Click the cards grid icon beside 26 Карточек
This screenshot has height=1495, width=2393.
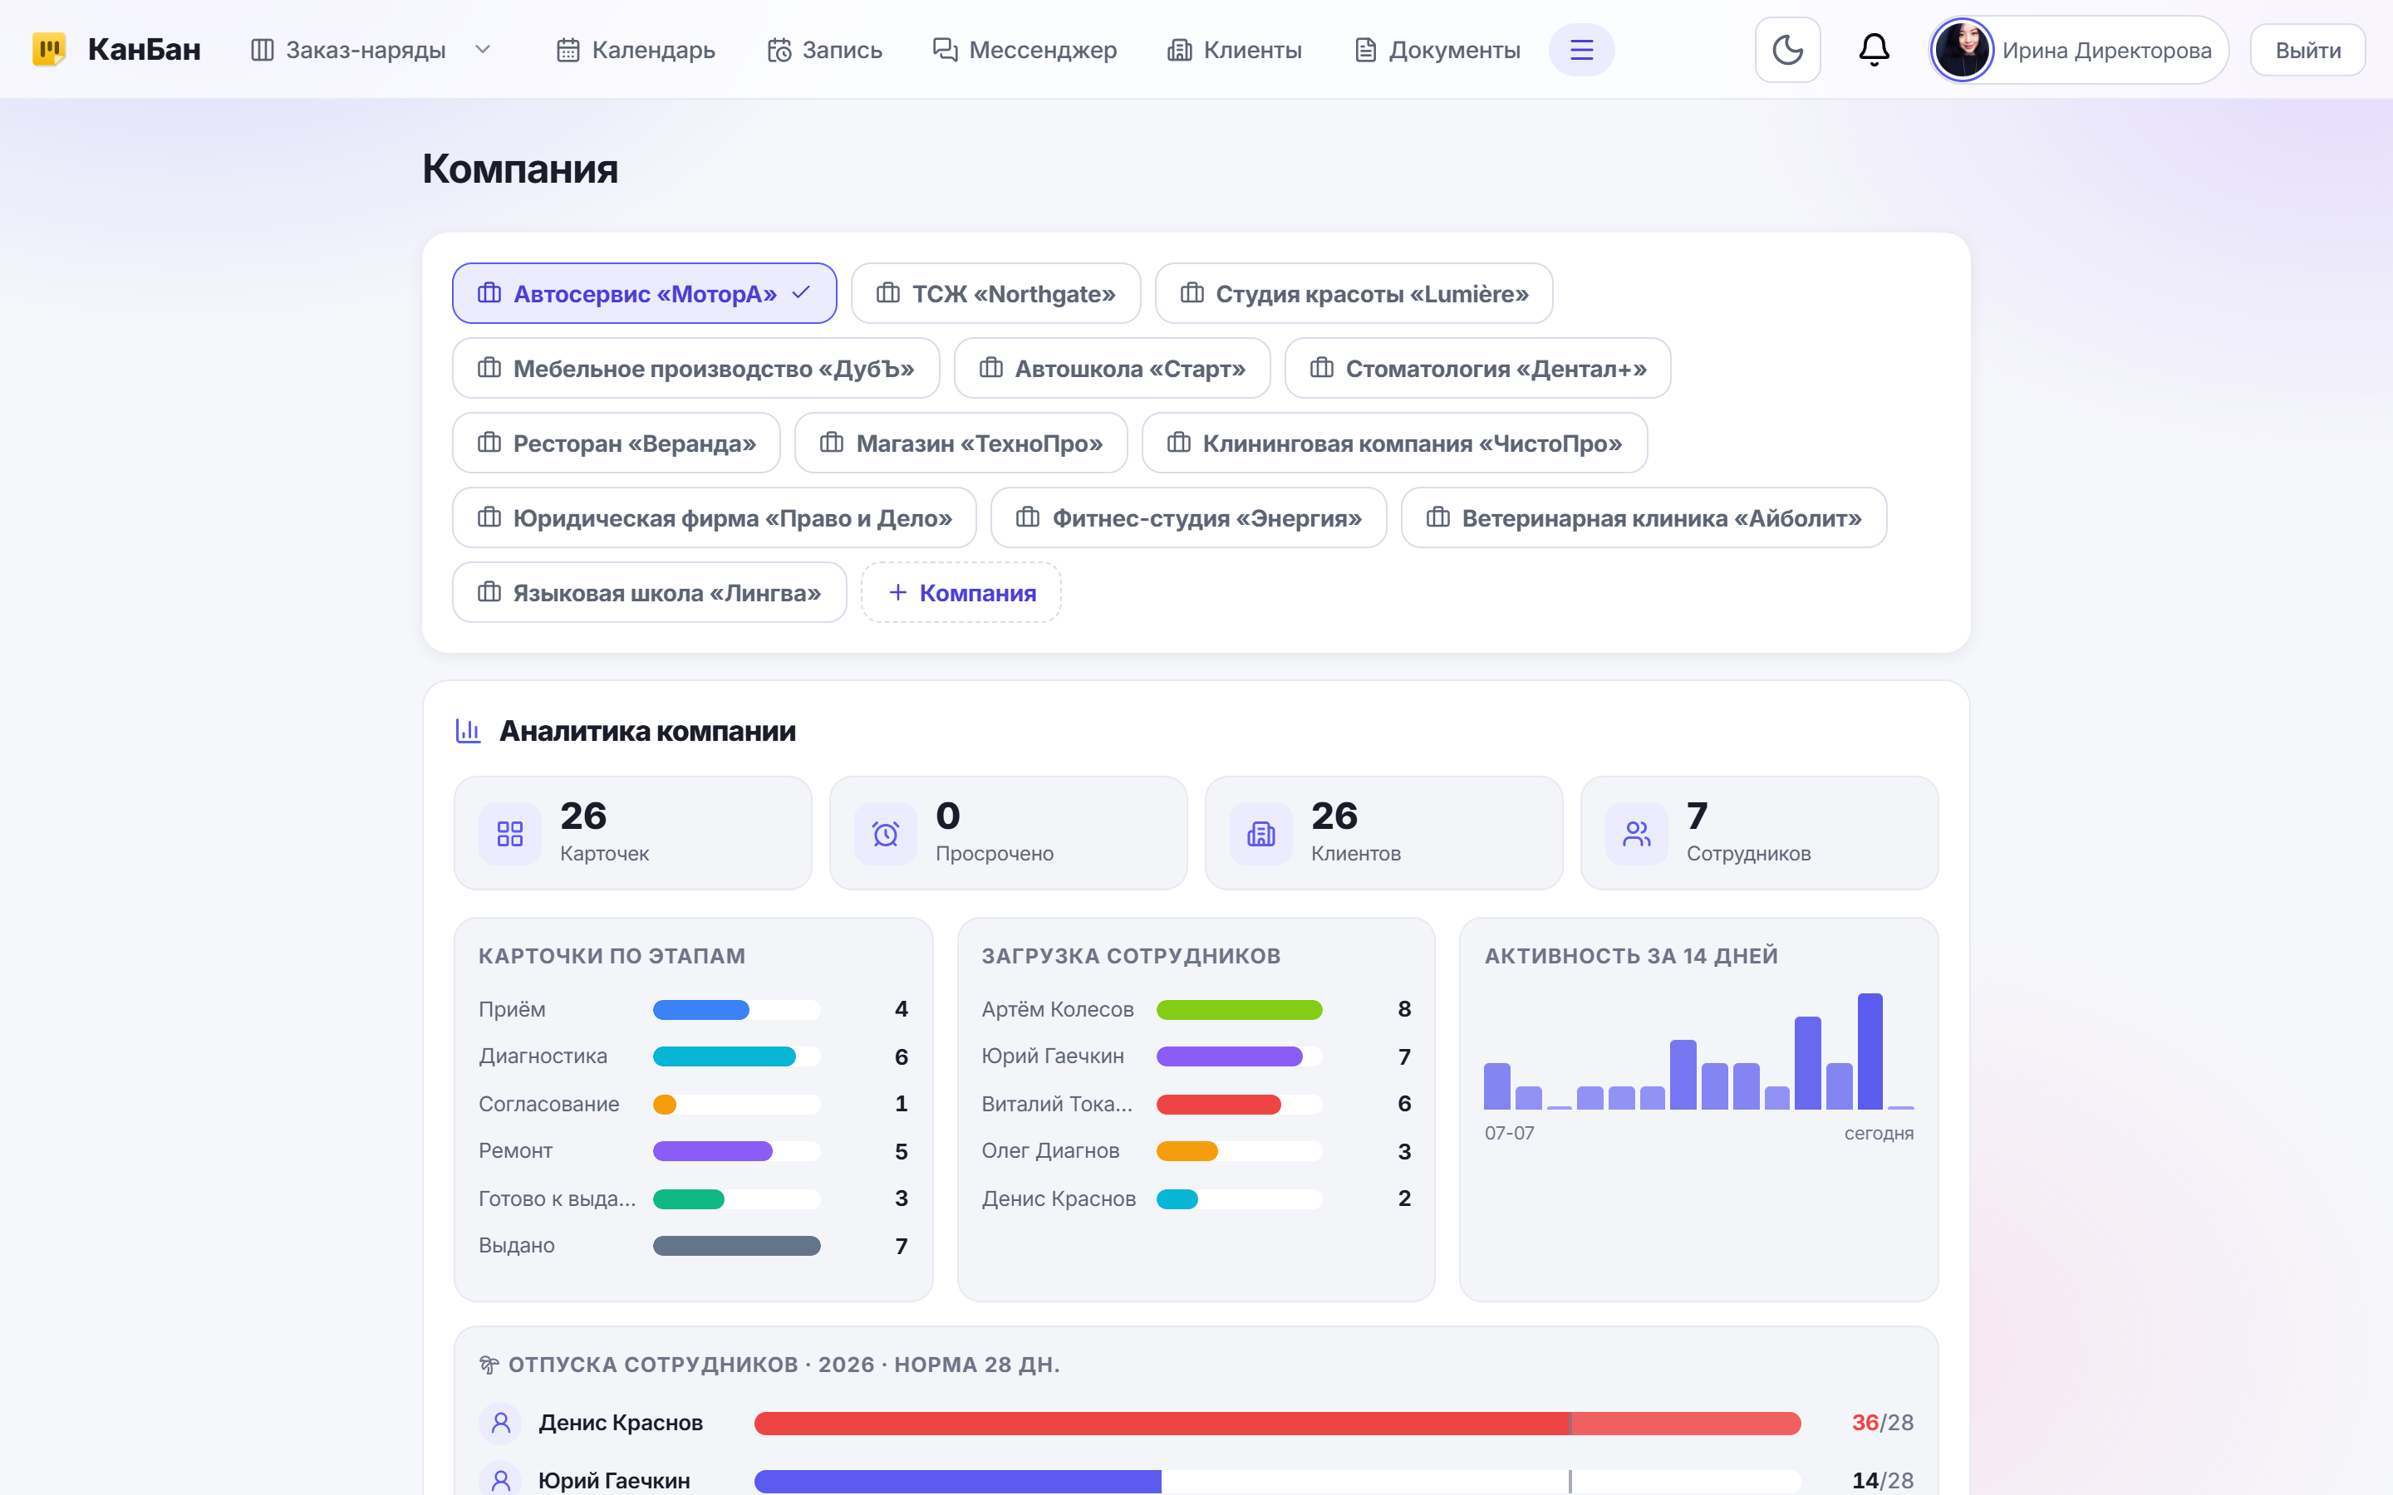(x=509, y=834)
